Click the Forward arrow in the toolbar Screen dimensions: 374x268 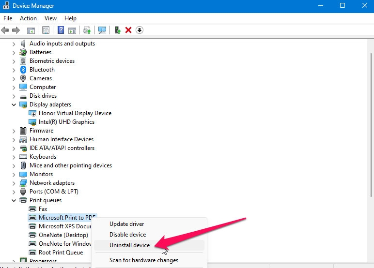click(16, 30)
